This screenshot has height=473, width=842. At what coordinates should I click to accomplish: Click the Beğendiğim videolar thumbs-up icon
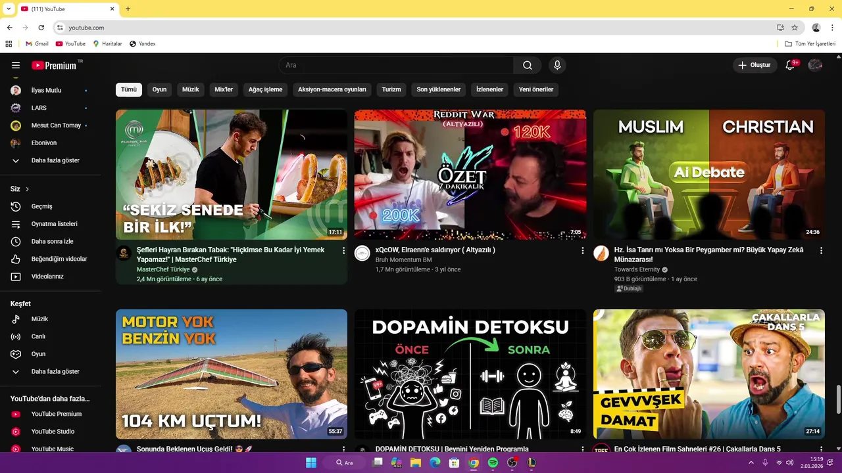16,259
